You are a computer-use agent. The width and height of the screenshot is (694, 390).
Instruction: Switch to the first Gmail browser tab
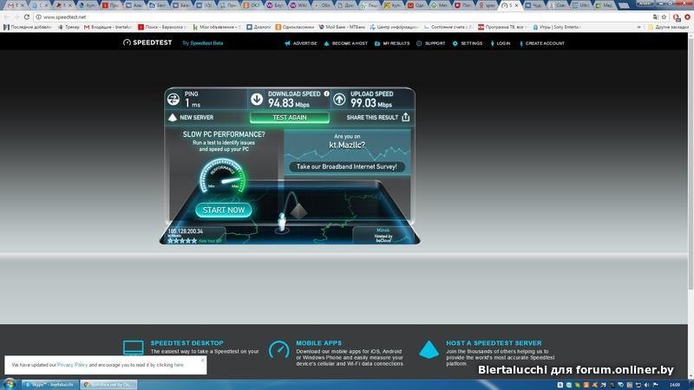click(15, 5)
